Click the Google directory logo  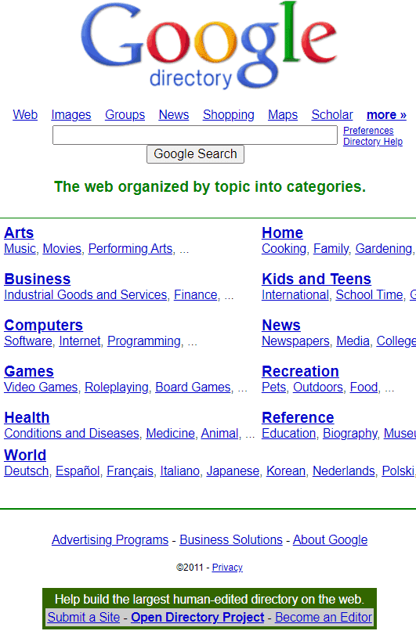coord(208,45)
